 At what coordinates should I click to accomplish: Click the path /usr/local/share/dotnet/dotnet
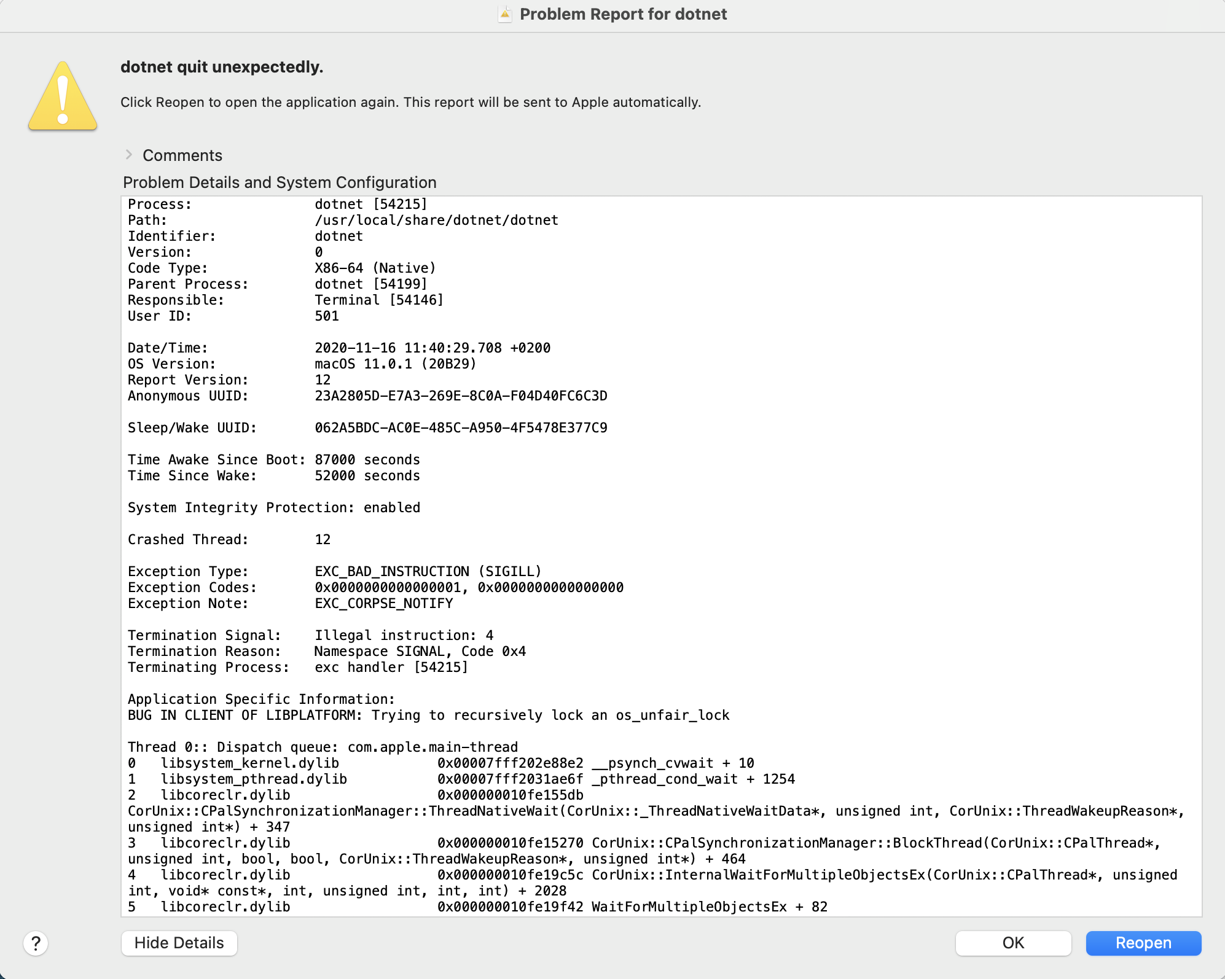point(436,220)
